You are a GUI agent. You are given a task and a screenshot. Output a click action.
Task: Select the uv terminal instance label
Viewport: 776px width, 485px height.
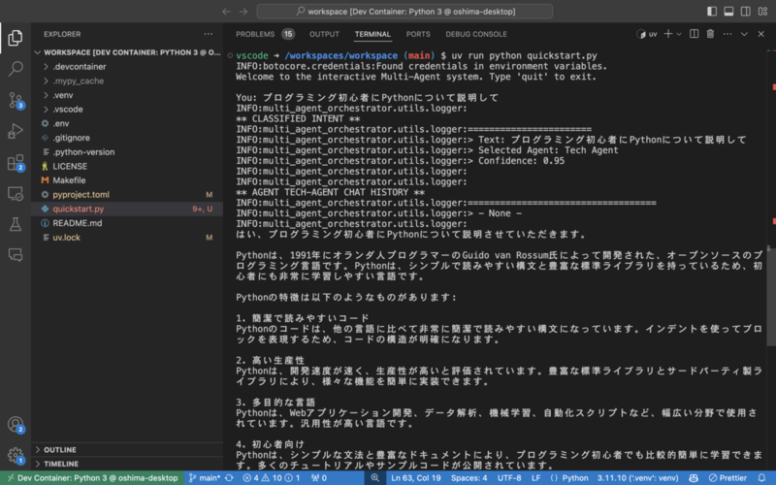(x=647, y=34)
